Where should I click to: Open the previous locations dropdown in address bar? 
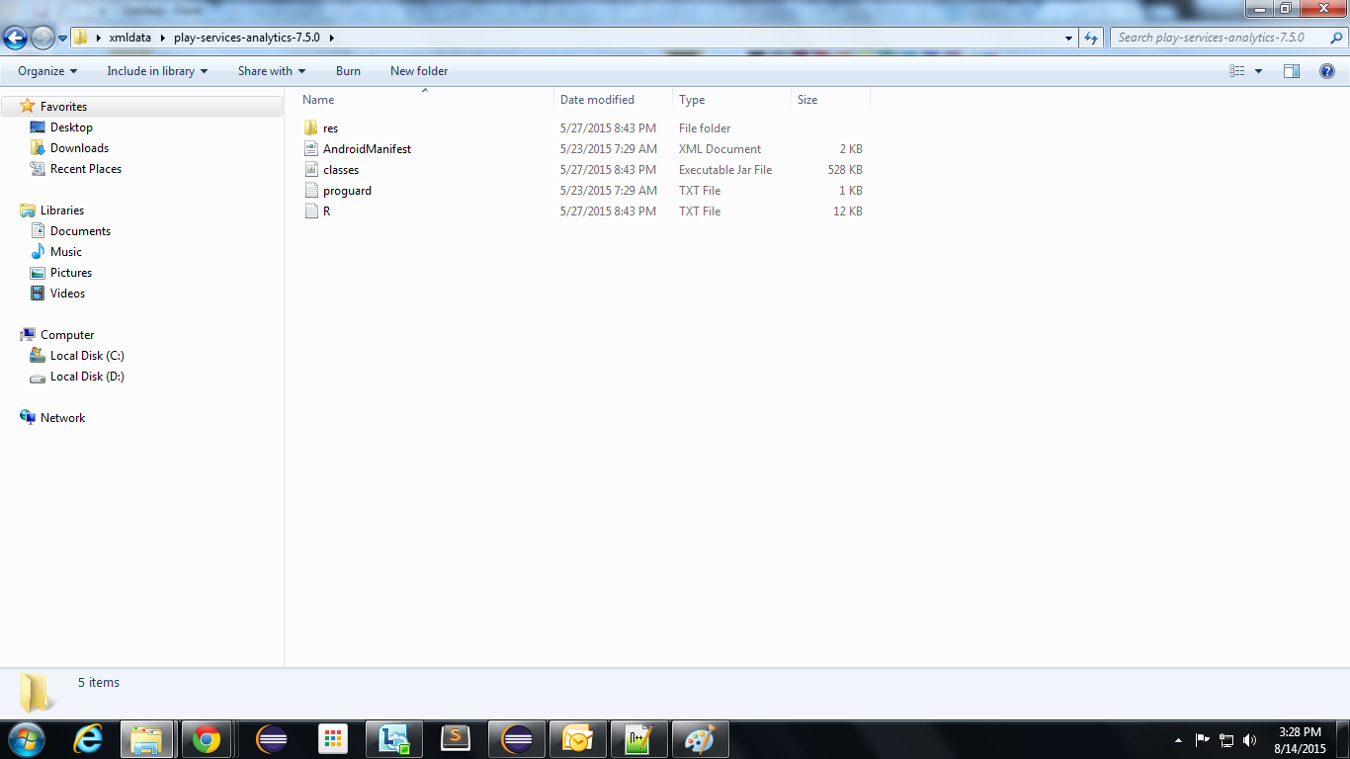[1069, 38]
